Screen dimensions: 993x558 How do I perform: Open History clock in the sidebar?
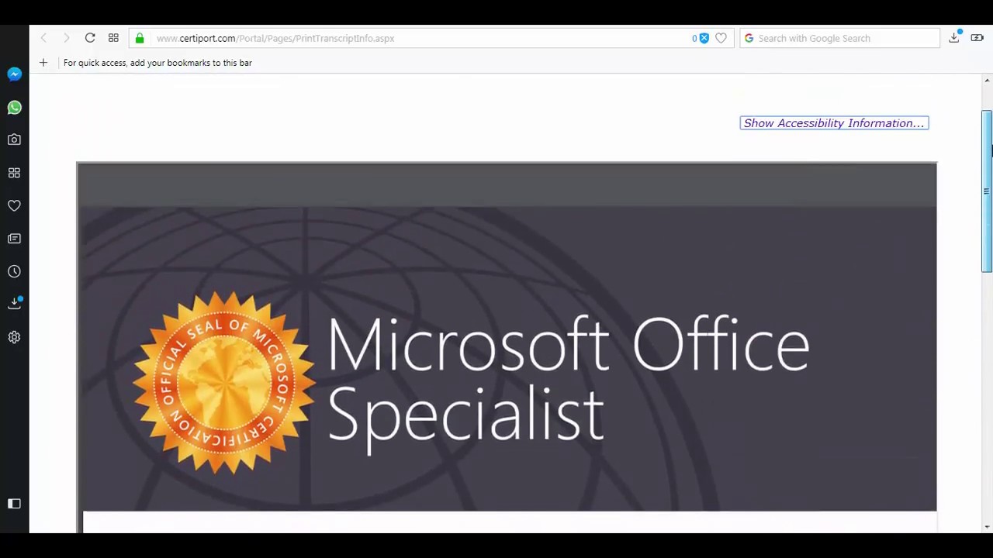(x=14, y=271)
